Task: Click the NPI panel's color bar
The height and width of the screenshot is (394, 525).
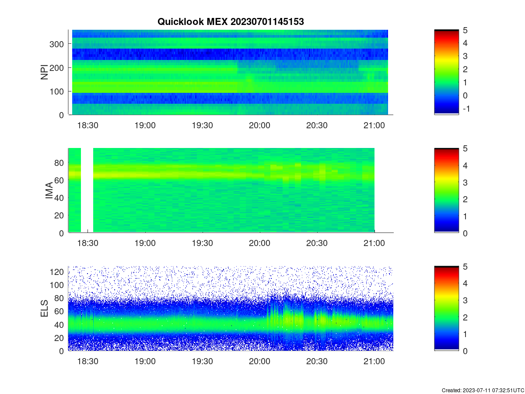Action: coord(446,72)
